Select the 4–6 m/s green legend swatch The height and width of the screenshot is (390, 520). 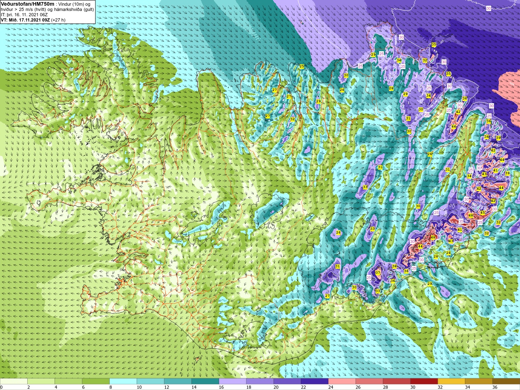[x=69, y=381]
